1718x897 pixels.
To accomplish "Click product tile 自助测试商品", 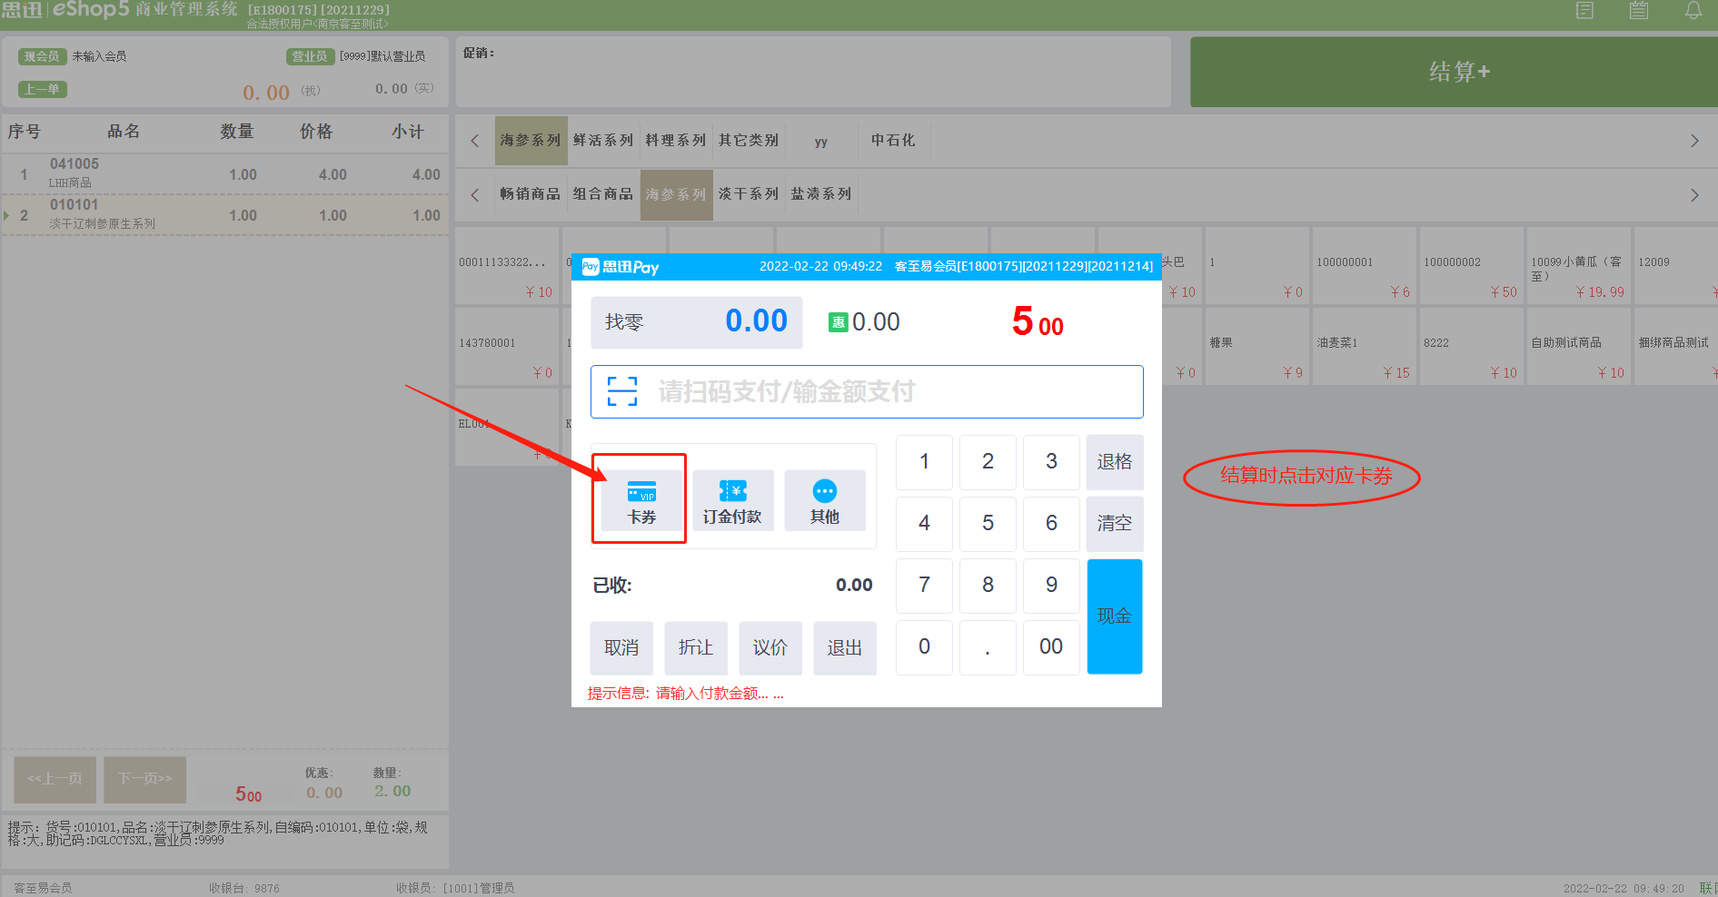I will [1578, 346].
